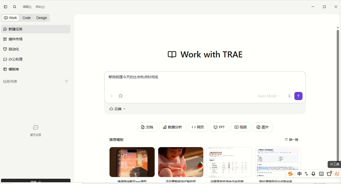
Task: Select the 视频 quick action button
Action: click(x=241, y=127)
